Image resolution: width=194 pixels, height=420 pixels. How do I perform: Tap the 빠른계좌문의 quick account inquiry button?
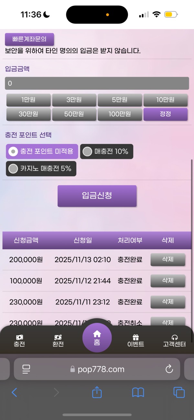pos(28,39)
